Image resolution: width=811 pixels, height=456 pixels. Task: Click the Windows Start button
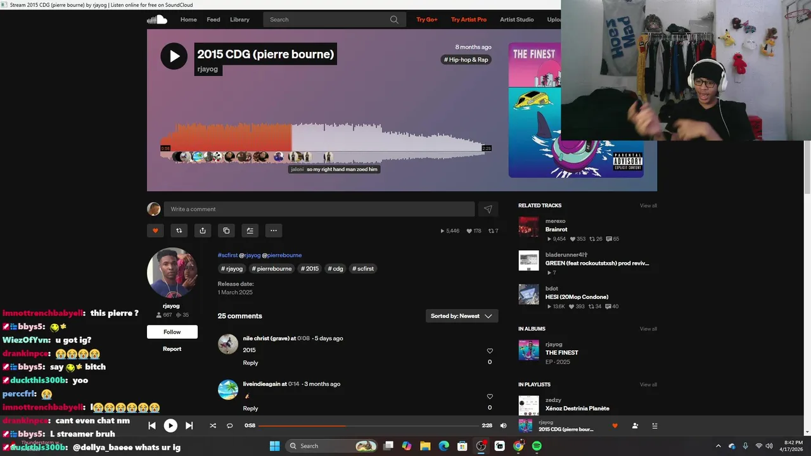tap(274, 446)
